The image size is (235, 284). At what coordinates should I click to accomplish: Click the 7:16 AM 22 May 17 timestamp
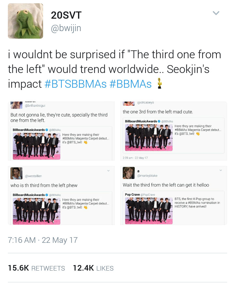[43, 240]
